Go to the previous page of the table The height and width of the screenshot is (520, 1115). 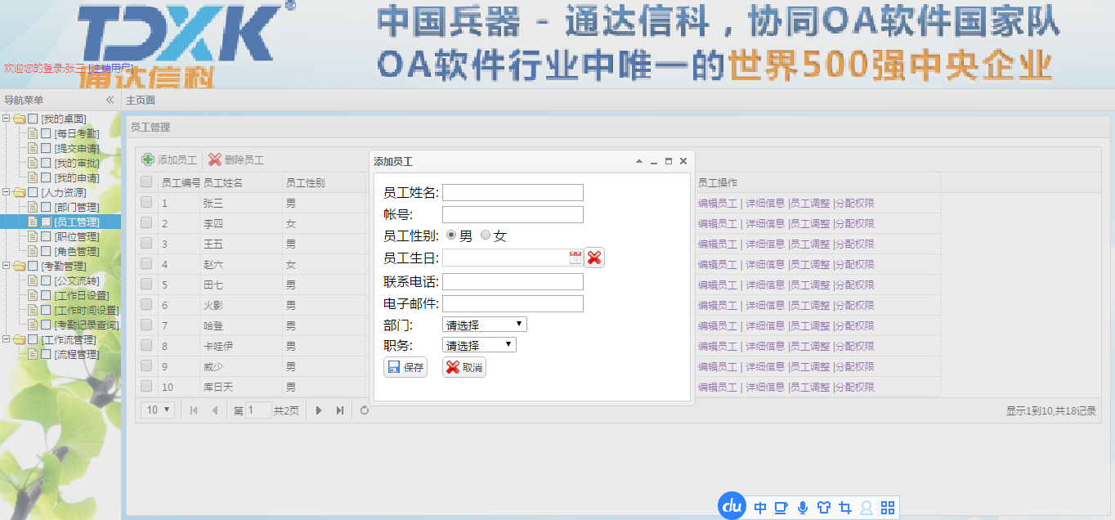point(215,410)
